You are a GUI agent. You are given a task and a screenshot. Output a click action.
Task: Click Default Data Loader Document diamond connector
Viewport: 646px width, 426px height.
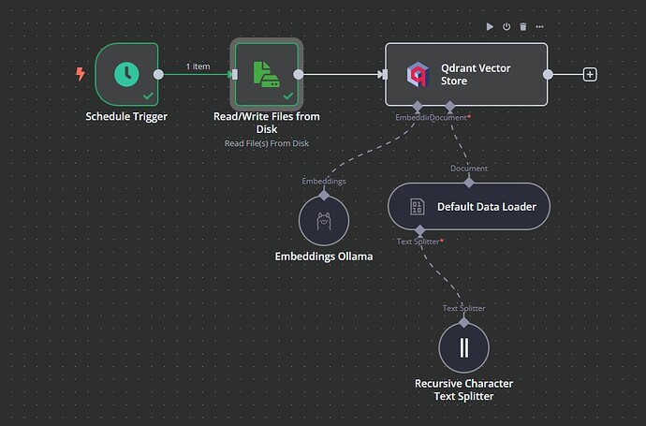pos(469,183)
